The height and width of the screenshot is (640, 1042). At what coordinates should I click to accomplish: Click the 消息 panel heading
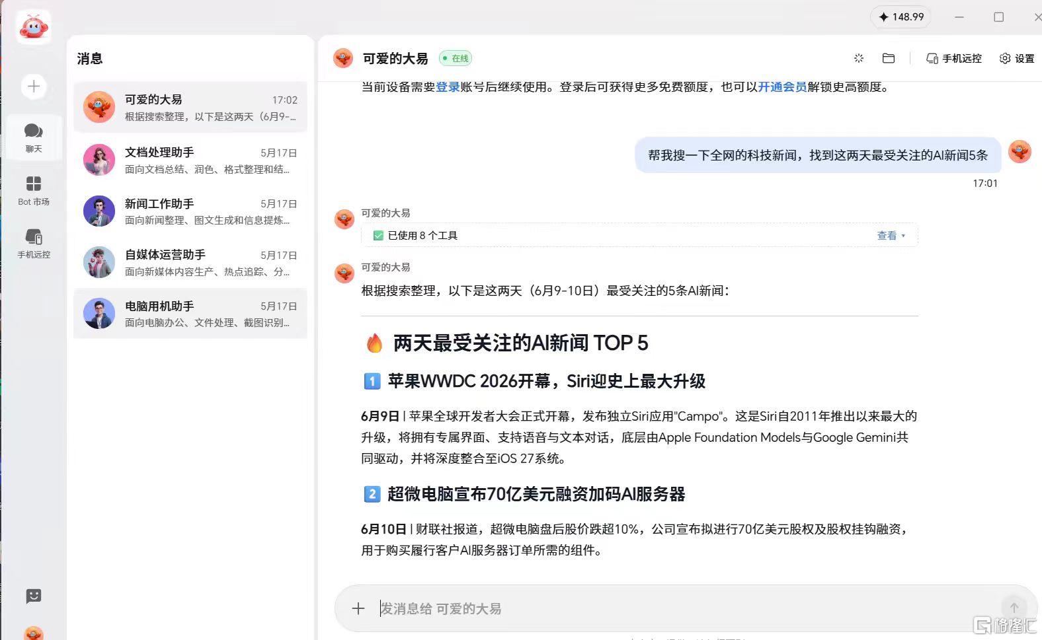tap(90, 58)
